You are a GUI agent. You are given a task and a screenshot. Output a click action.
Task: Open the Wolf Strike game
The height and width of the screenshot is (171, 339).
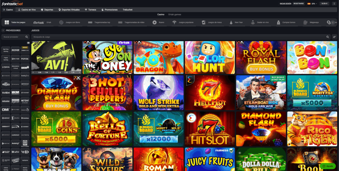point(159,93)
